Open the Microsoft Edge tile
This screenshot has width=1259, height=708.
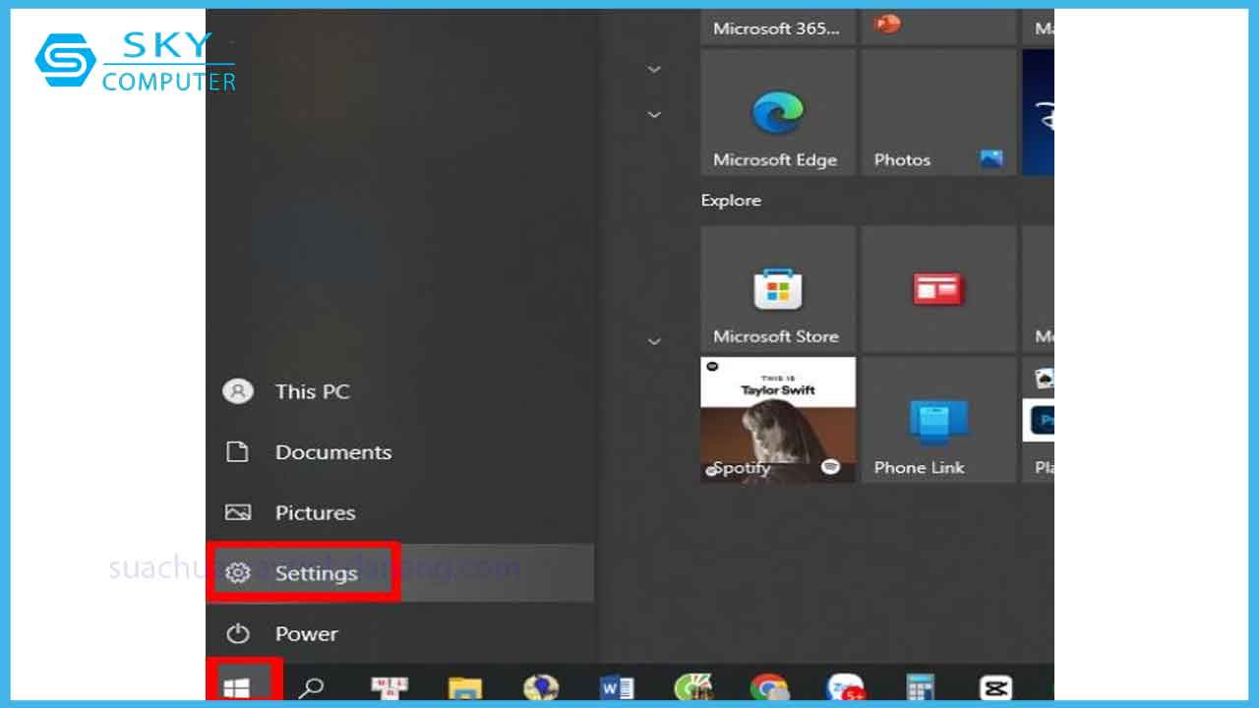tap(777, 113)
